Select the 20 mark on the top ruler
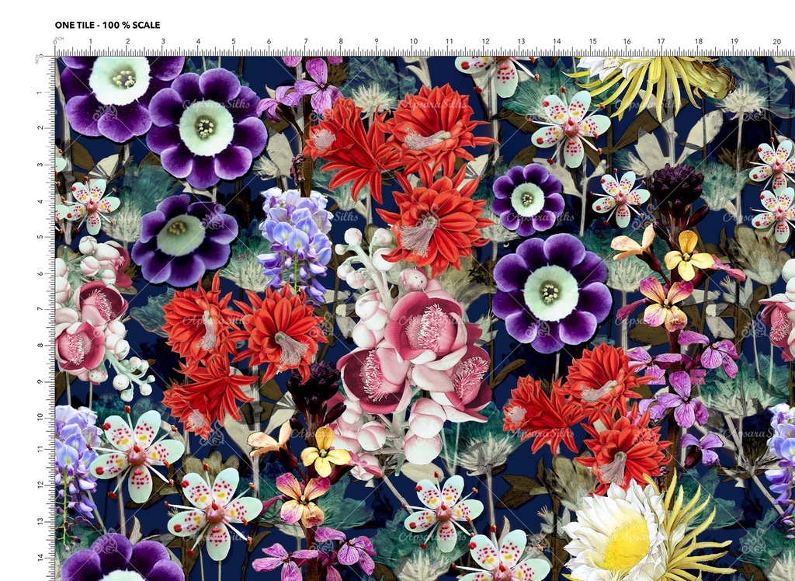Screen dimensions: 795x581 click(778, 41)
